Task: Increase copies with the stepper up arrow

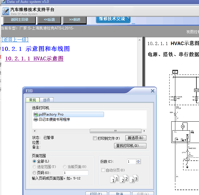Action: click(x=138, y=160)
